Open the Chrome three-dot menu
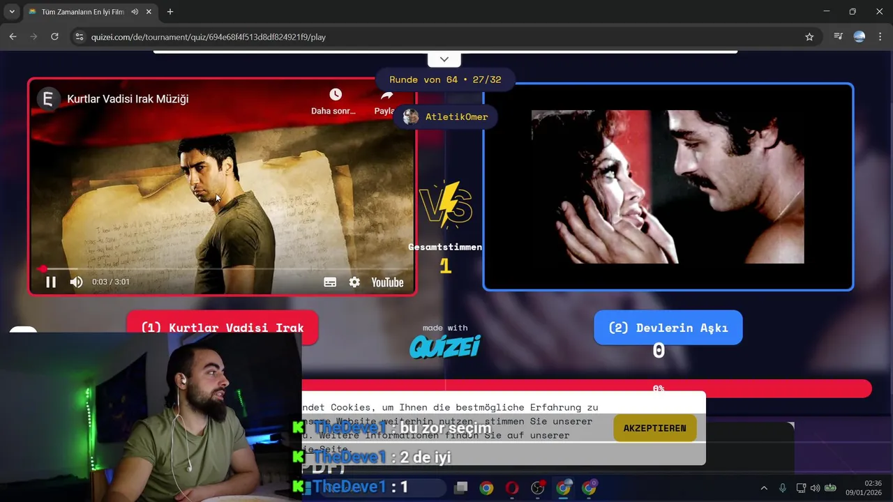 coord(880,37)
